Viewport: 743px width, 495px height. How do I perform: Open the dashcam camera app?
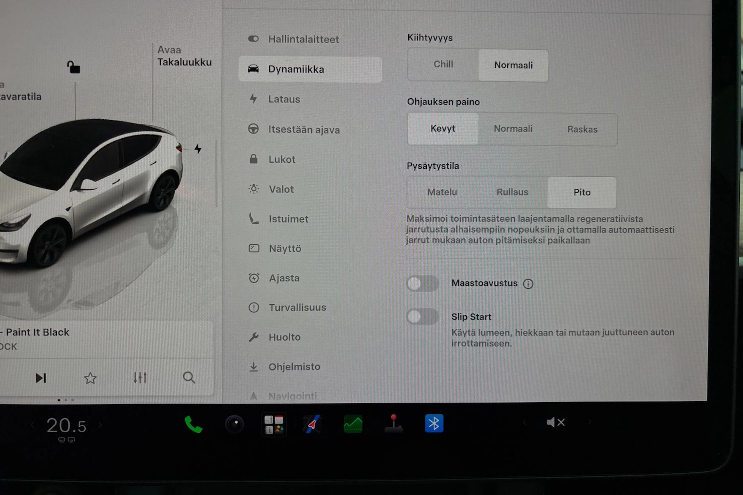[234, 424]
